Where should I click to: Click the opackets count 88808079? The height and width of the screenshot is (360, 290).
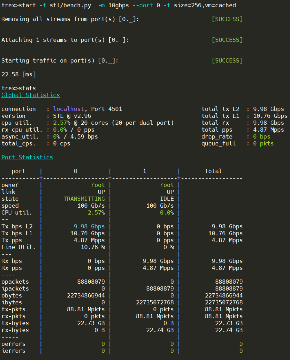tap(91, 282)
